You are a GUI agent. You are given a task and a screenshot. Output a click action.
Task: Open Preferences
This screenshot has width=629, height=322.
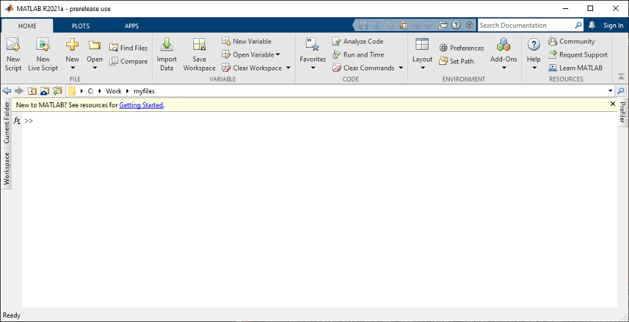point(461,48)
